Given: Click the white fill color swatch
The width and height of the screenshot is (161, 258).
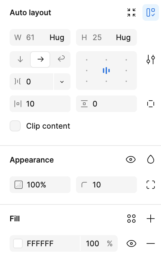Looking at the screenshot, I should pos(18,243).
